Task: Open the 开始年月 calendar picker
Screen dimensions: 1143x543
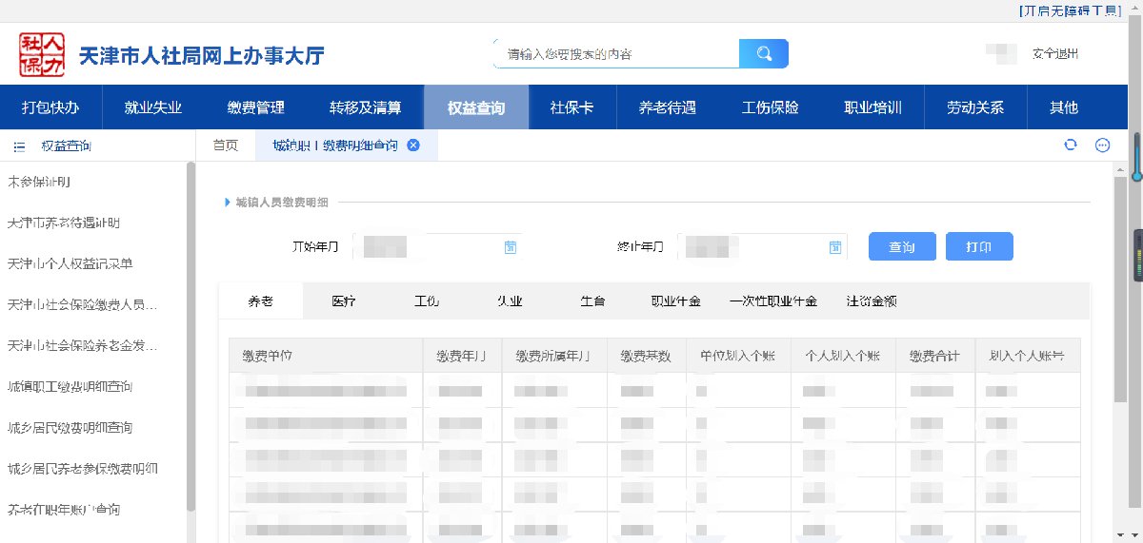Action: point(511,247)
